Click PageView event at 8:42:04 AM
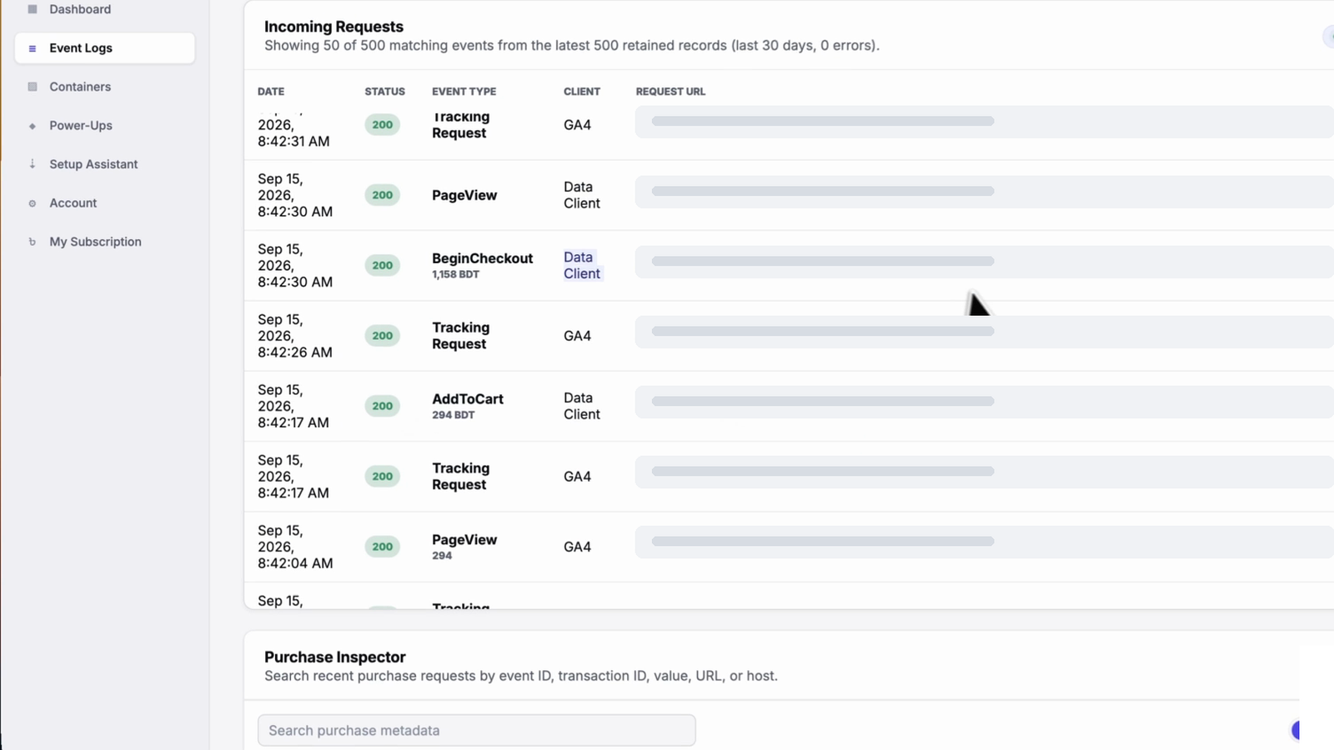 464,540
